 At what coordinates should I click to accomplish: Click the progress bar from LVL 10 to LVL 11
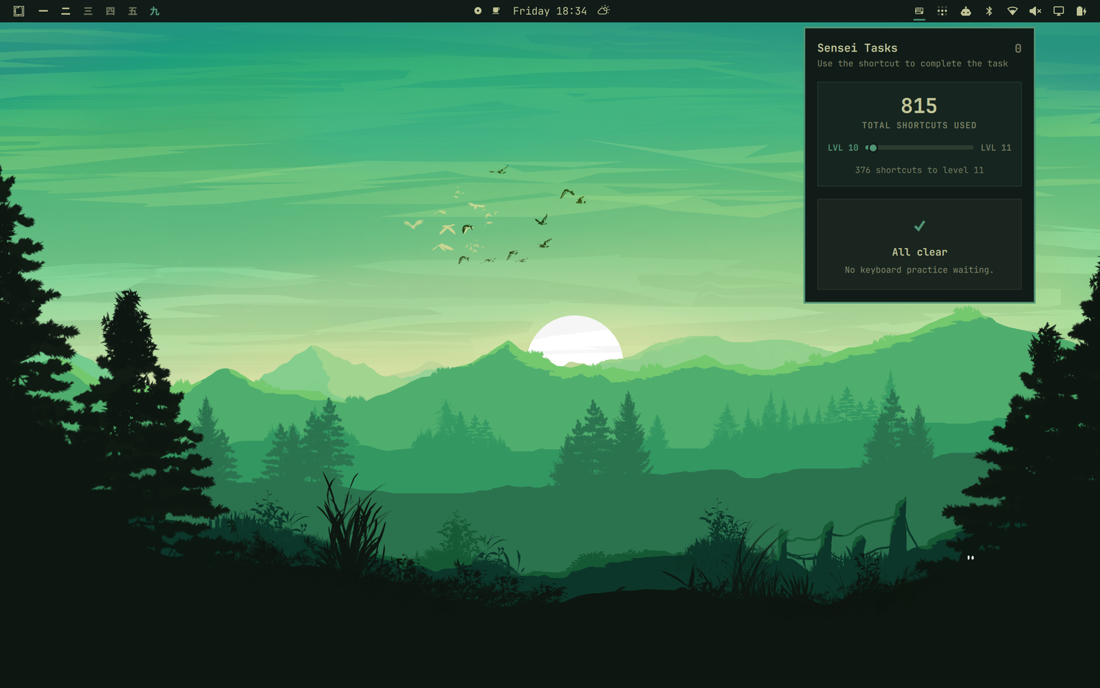click(919, 147)
